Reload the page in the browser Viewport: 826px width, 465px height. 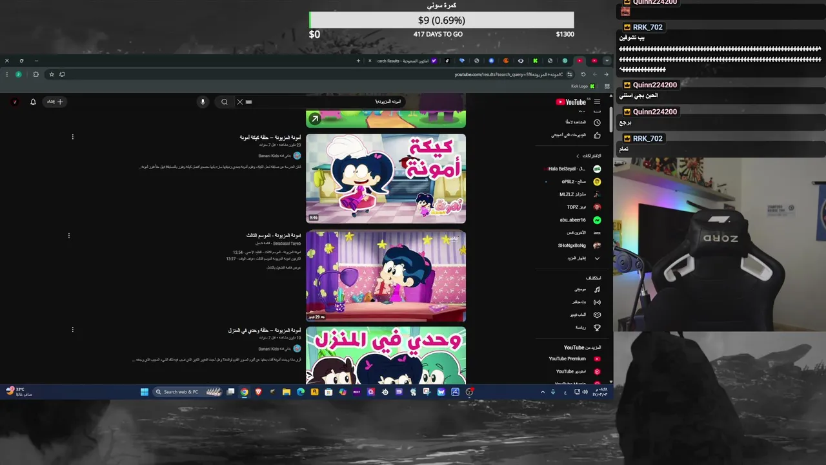coord(583,74)
